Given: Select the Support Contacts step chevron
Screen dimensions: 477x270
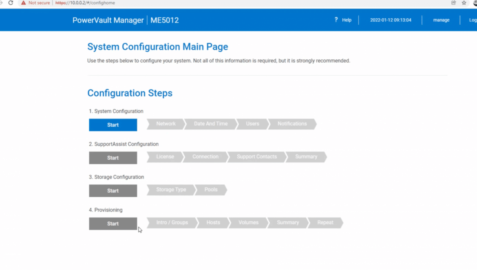Looking at the screenshot, I should coord(257,157).
